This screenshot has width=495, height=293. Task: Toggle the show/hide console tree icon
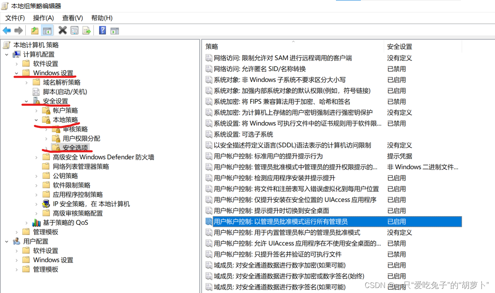point(47,31)
